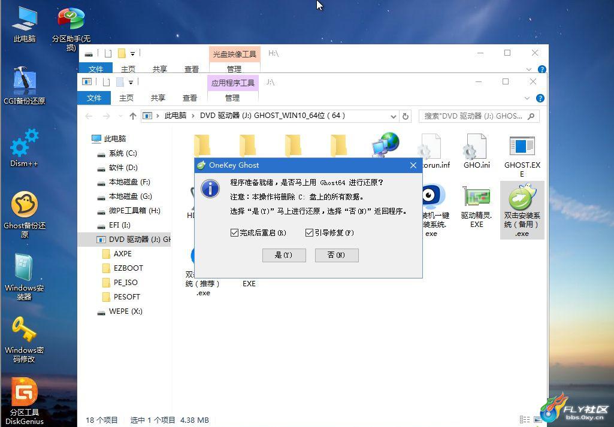Select 系统 (C:) in navigation tree
Screen dimensions: 614x427
pyautogui.click(x=123, y=153)
